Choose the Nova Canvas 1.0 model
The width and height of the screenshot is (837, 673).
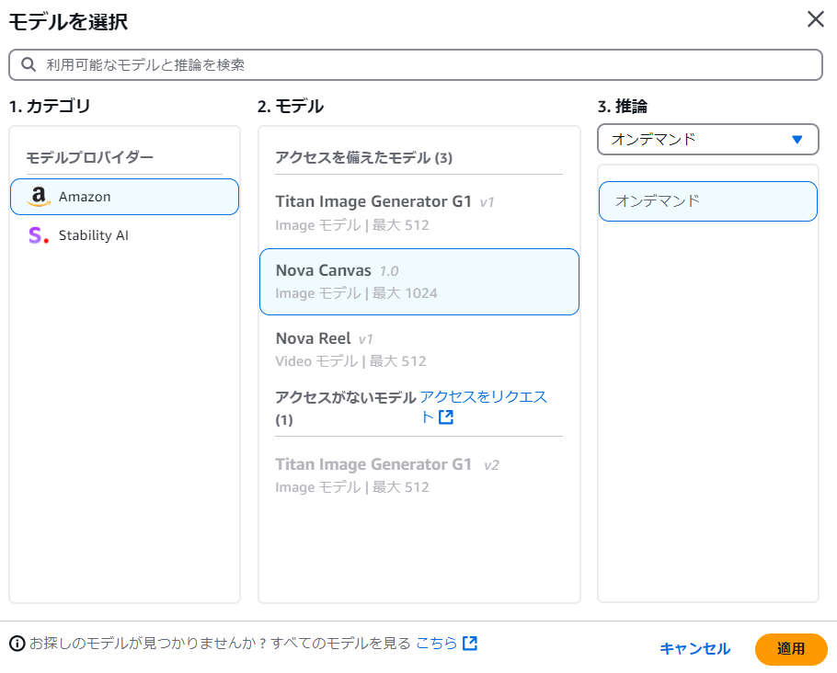[x=419, y=281]
